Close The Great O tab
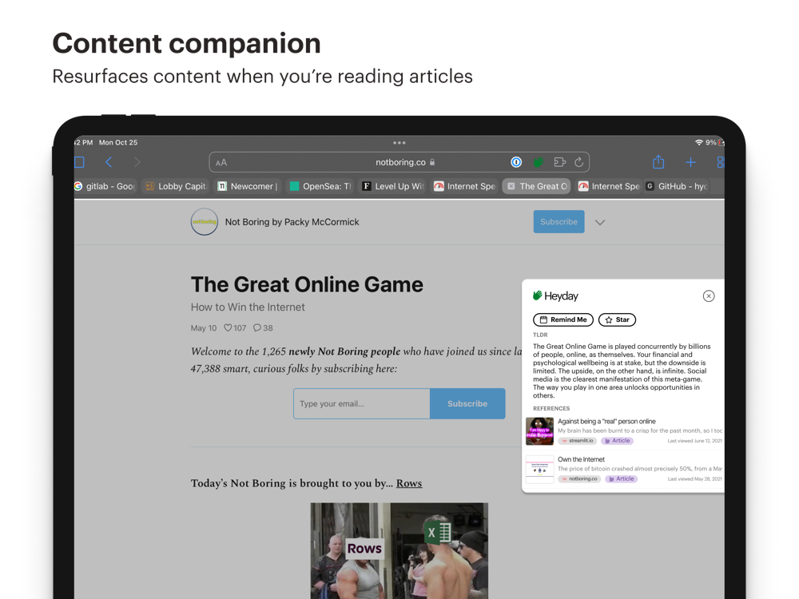The image size is (799, 599). pos(511,186)
